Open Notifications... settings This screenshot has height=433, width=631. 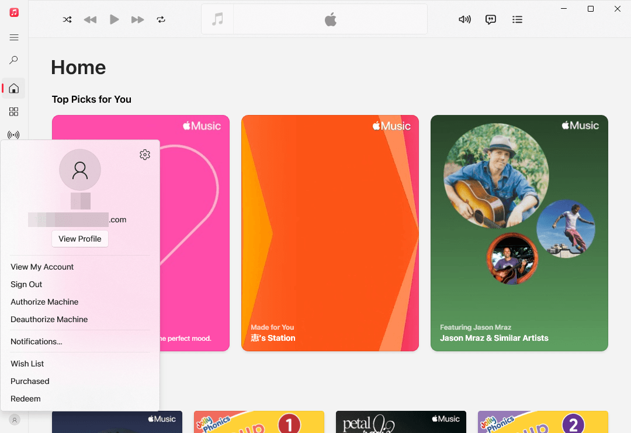(37, 341)
